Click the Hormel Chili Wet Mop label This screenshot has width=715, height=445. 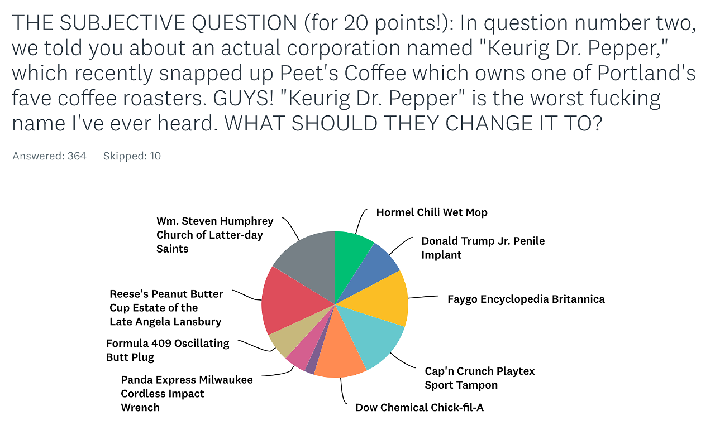431,212
